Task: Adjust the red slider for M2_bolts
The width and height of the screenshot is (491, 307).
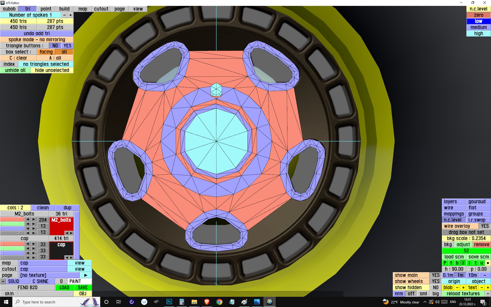Action: point(12,220)
